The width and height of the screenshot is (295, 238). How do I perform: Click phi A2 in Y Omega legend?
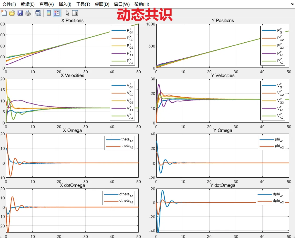click(x=272, y=146)
